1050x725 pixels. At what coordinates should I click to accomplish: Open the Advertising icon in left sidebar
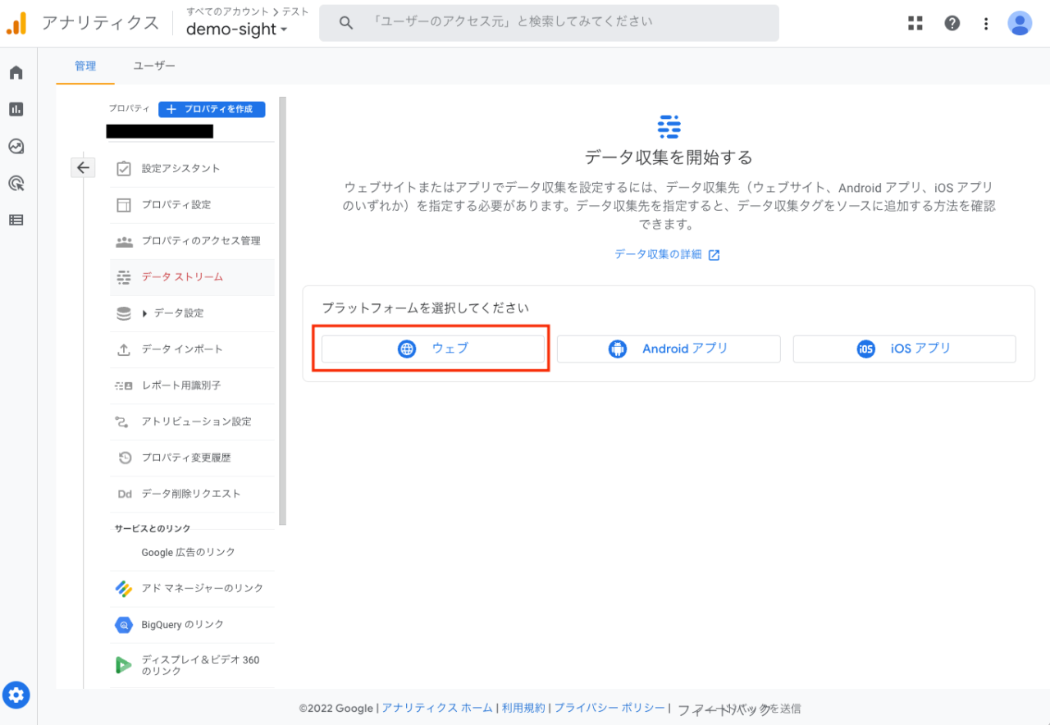16,183
